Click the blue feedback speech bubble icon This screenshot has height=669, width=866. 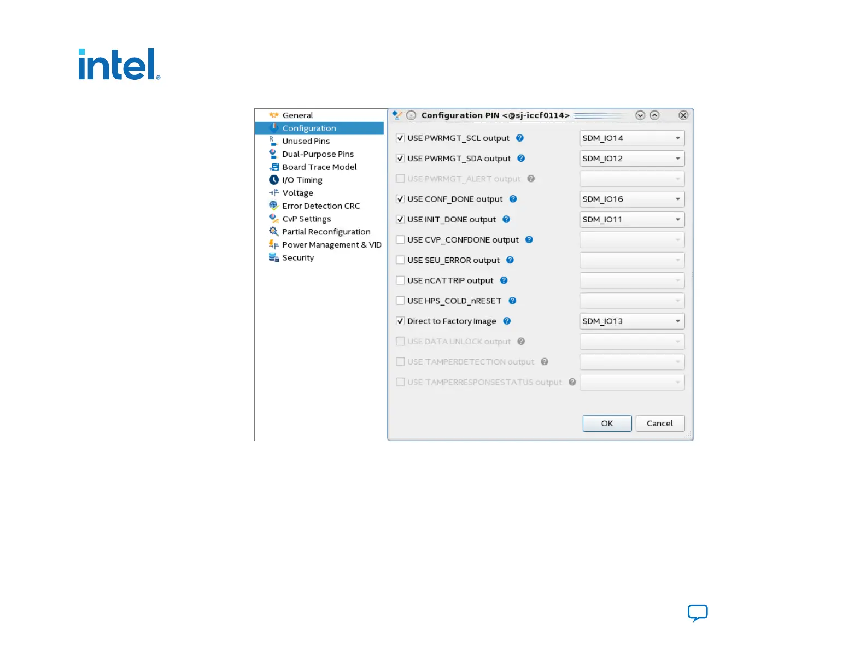pos(698,613)
